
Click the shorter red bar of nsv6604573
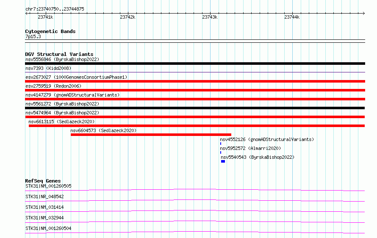click(151, 135)
